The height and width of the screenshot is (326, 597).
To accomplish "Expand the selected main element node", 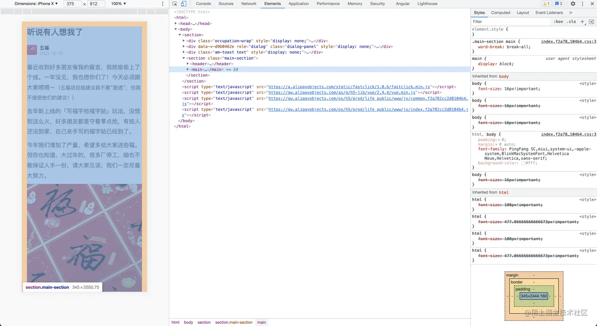I will [188, 69].
